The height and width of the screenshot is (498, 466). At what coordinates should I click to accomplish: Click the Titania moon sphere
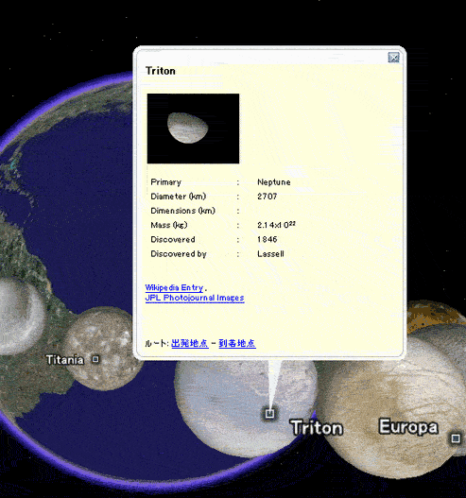(x=105, y=349)
